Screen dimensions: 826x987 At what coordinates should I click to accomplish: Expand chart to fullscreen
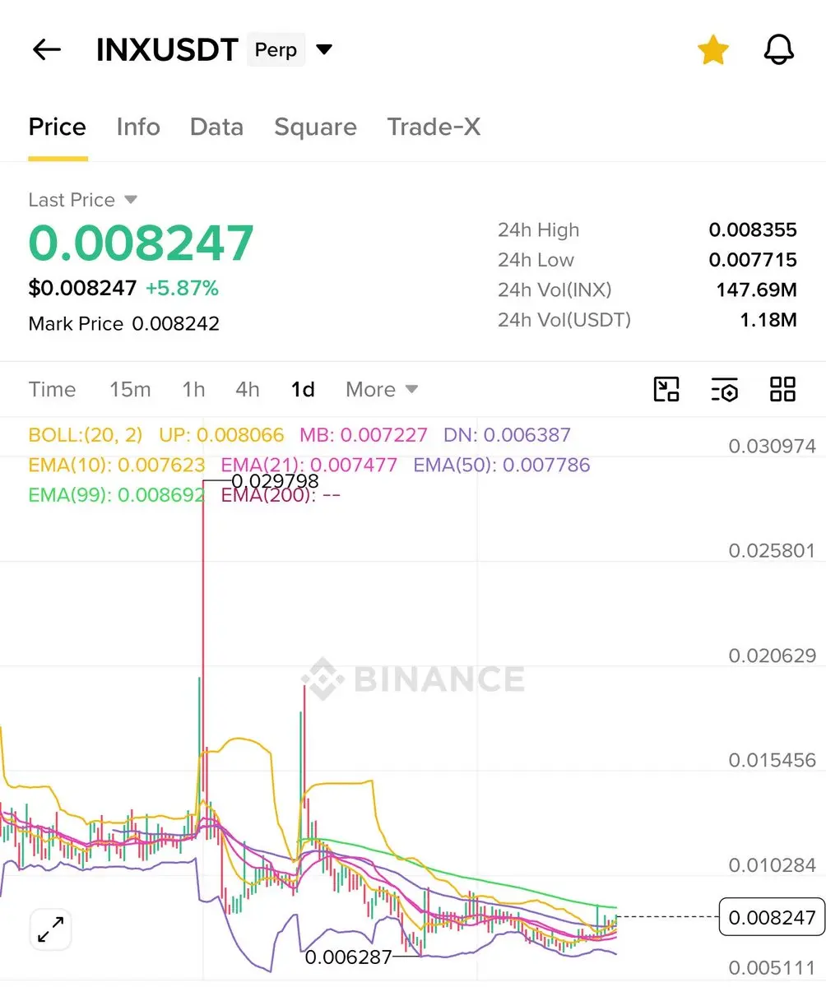coord(51,930)
